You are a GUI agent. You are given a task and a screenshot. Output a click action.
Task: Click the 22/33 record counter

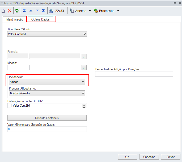pos(60,11)
